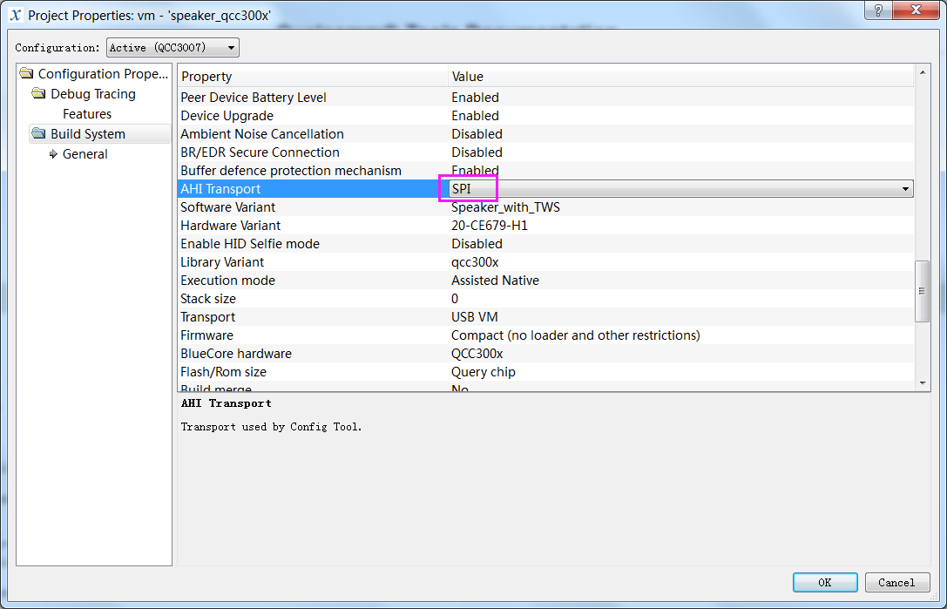Click the QCC300x BlueCore hardware value
This screenshot has height=609, width=947.
pyautogui.click(x=477, y=354)
